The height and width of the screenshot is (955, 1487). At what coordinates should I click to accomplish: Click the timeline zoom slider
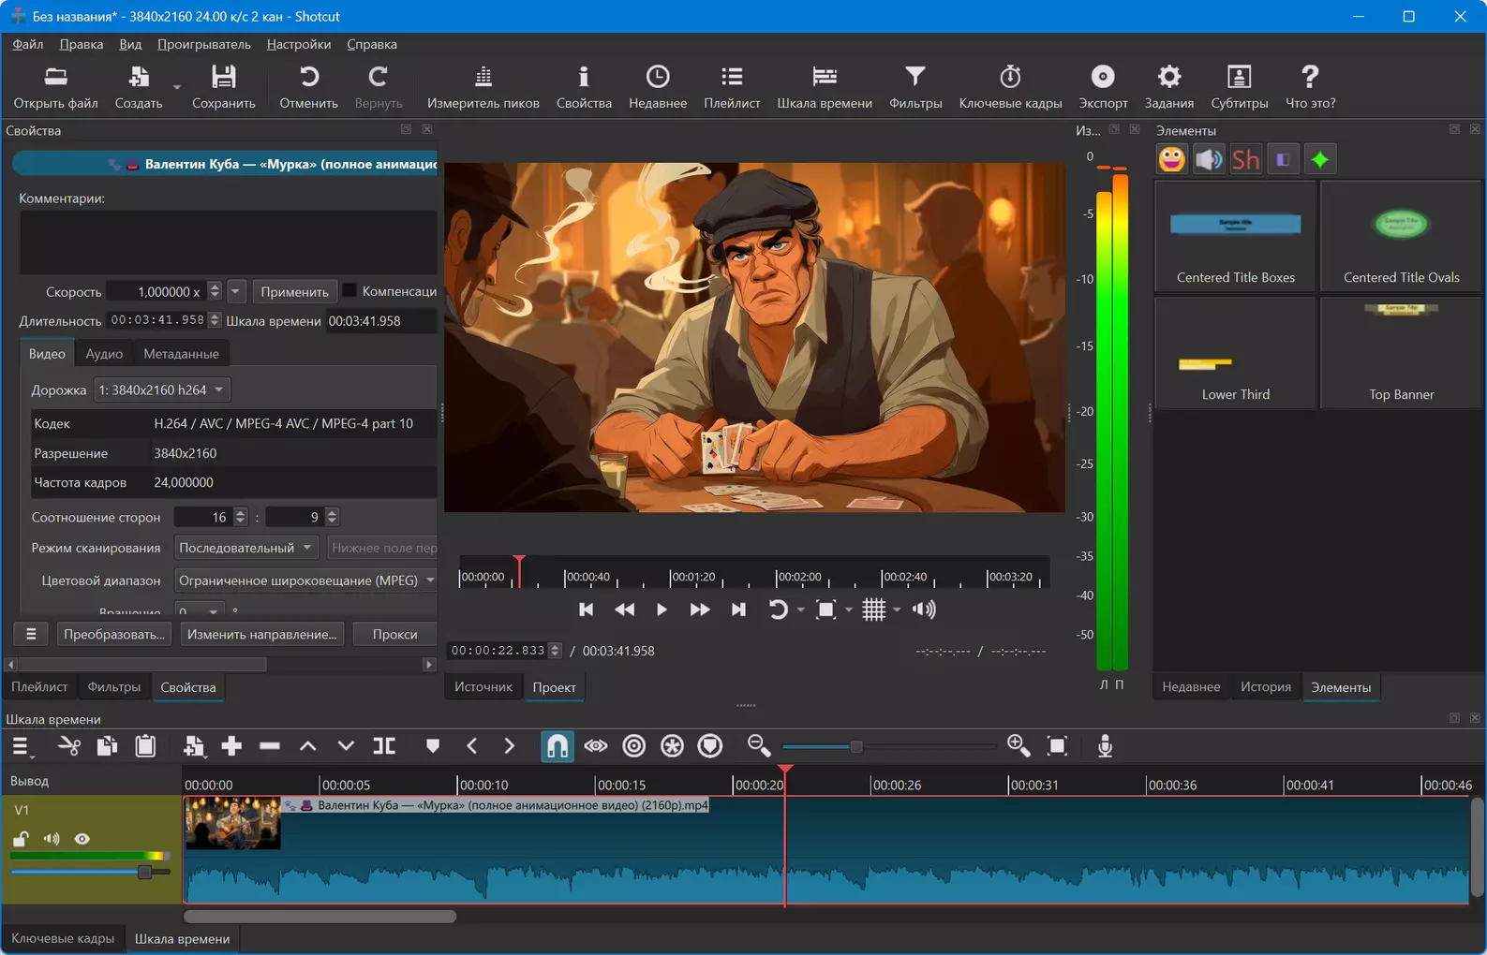coord(888,746)
